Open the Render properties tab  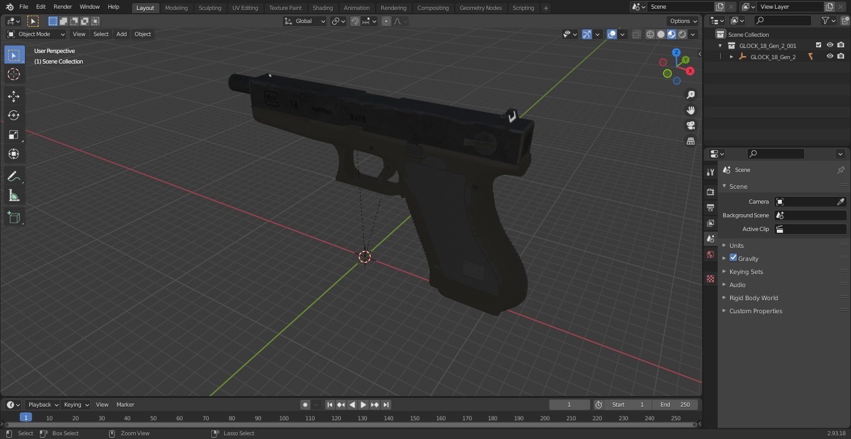pyautogui.click(x=710, y=192)
